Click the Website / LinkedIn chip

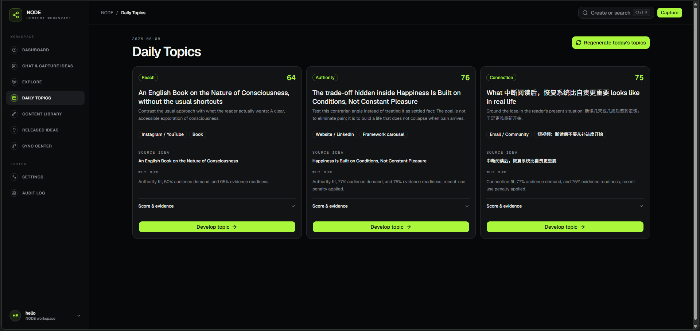(335, 134)
